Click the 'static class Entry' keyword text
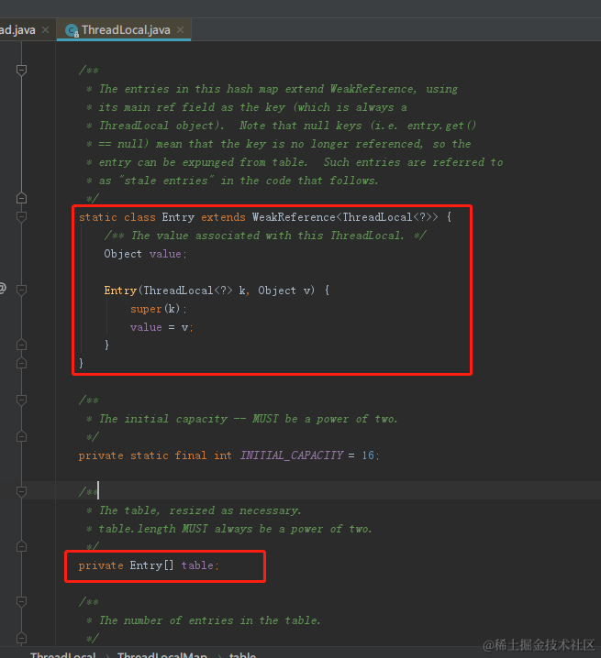Image resolution: width=601 pixels, height=658 pixels. click(137, 217)
